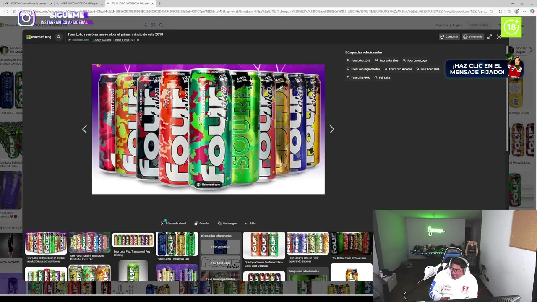Click the English language link in header
The height and width of the screenshot is (302, 537).
pos(457,26)
